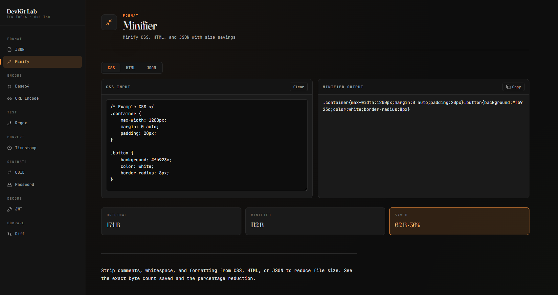
Task: Click the 'CSS INPUT' panel label
Action: pyautogui.click(x=118, y=87)
